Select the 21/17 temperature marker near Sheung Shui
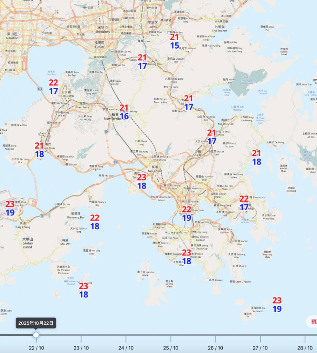 point(142,62)
